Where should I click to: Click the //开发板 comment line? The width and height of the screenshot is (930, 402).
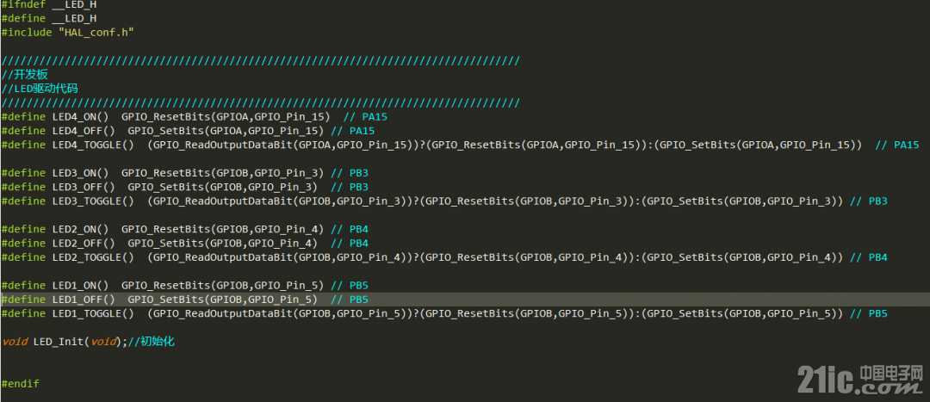[x=24, y=75]
